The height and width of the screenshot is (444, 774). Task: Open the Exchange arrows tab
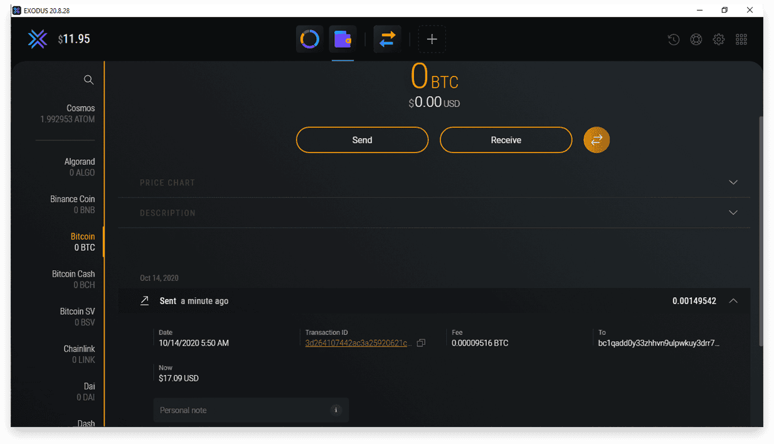387,39
